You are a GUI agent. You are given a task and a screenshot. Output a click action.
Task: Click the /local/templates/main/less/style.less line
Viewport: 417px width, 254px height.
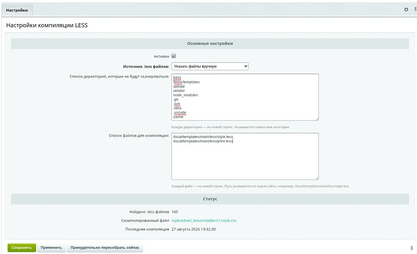(203, 137)
